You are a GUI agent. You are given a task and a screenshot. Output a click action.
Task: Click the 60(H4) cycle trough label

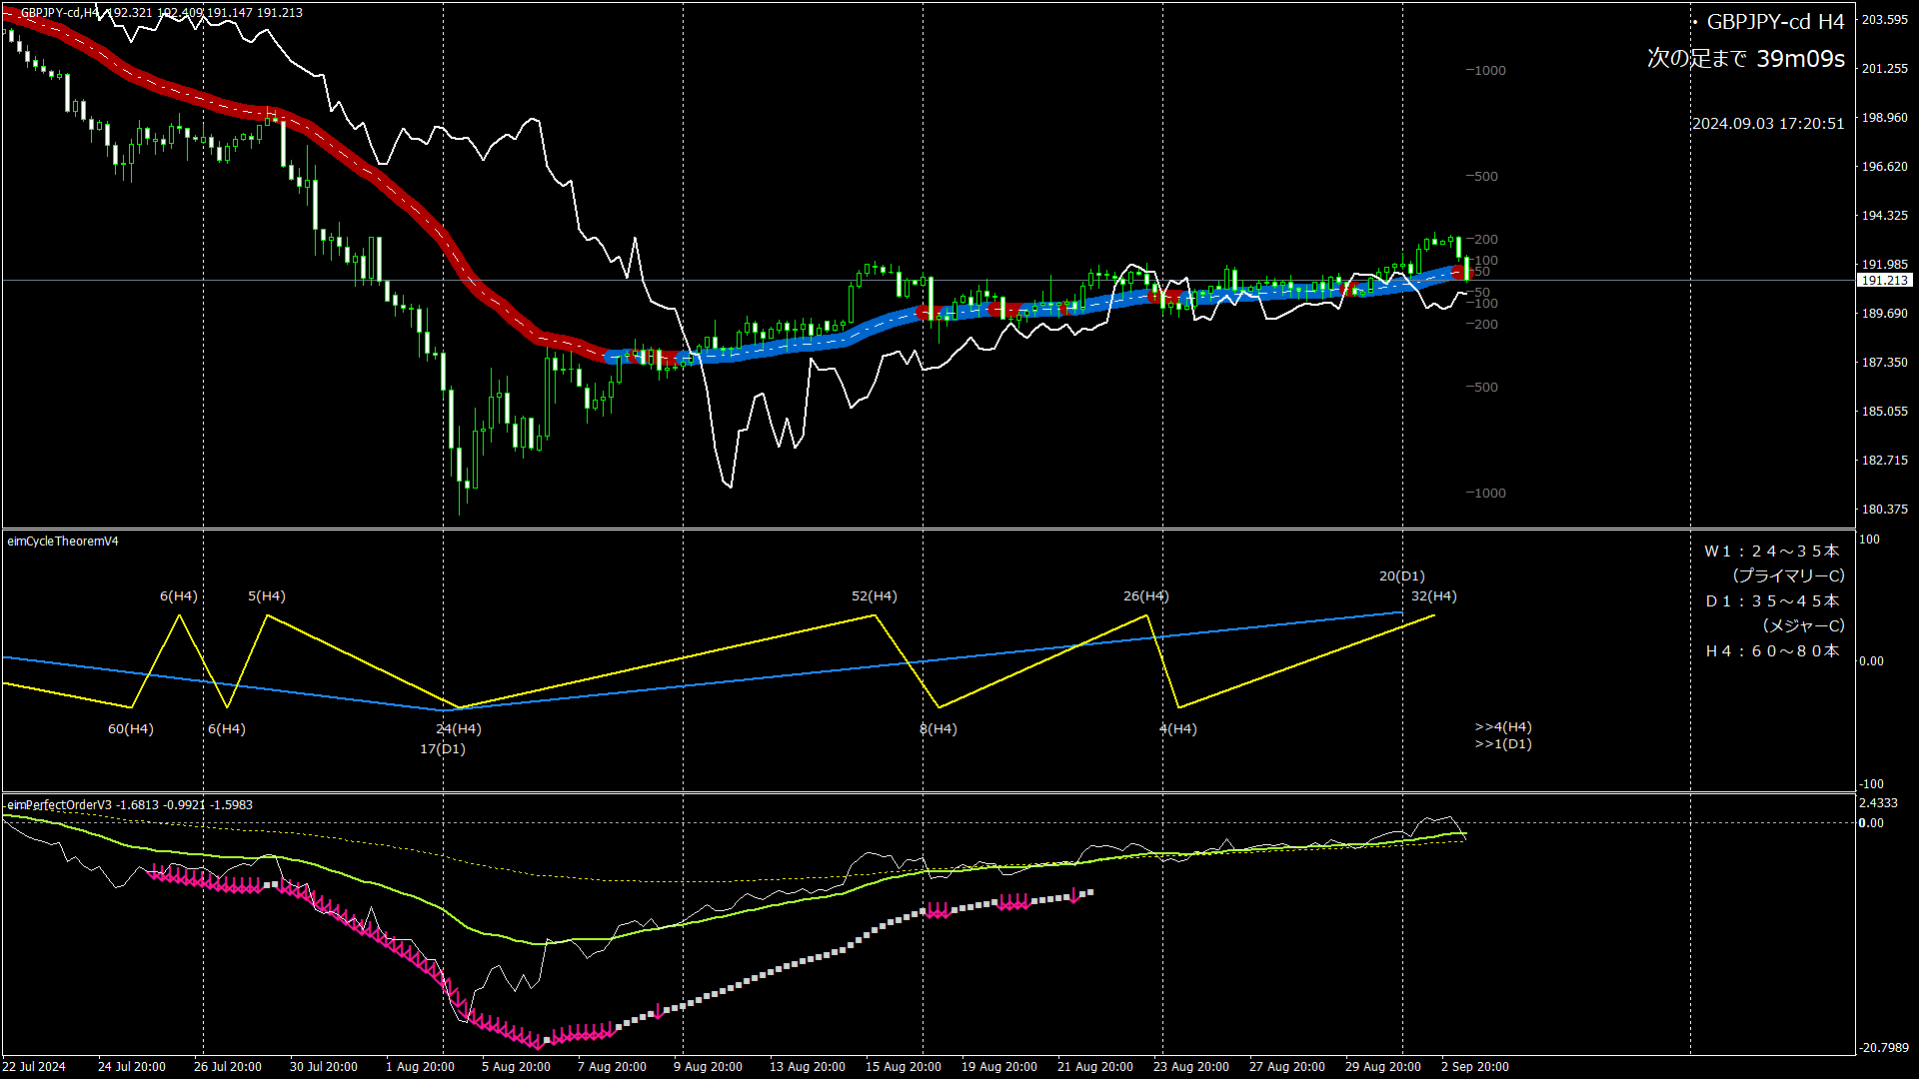[x=131, y=729]
